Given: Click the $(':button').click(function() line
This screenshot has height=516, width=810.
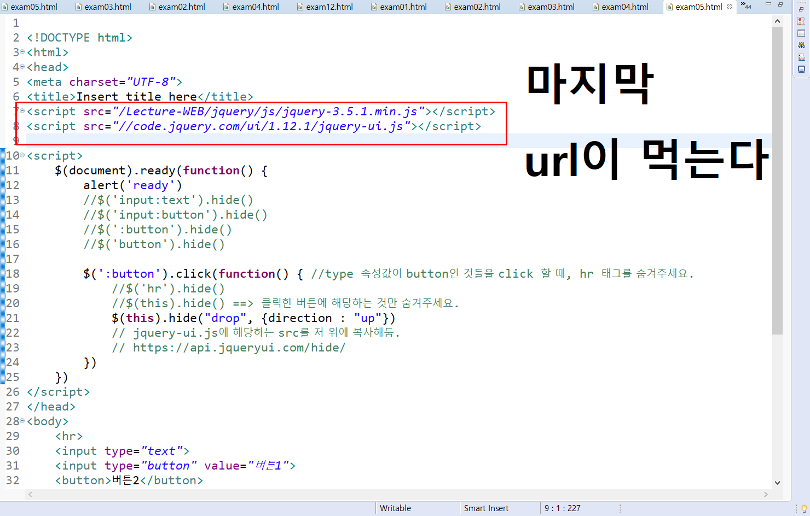Looking at the screenshot, I should coord(193,274).
